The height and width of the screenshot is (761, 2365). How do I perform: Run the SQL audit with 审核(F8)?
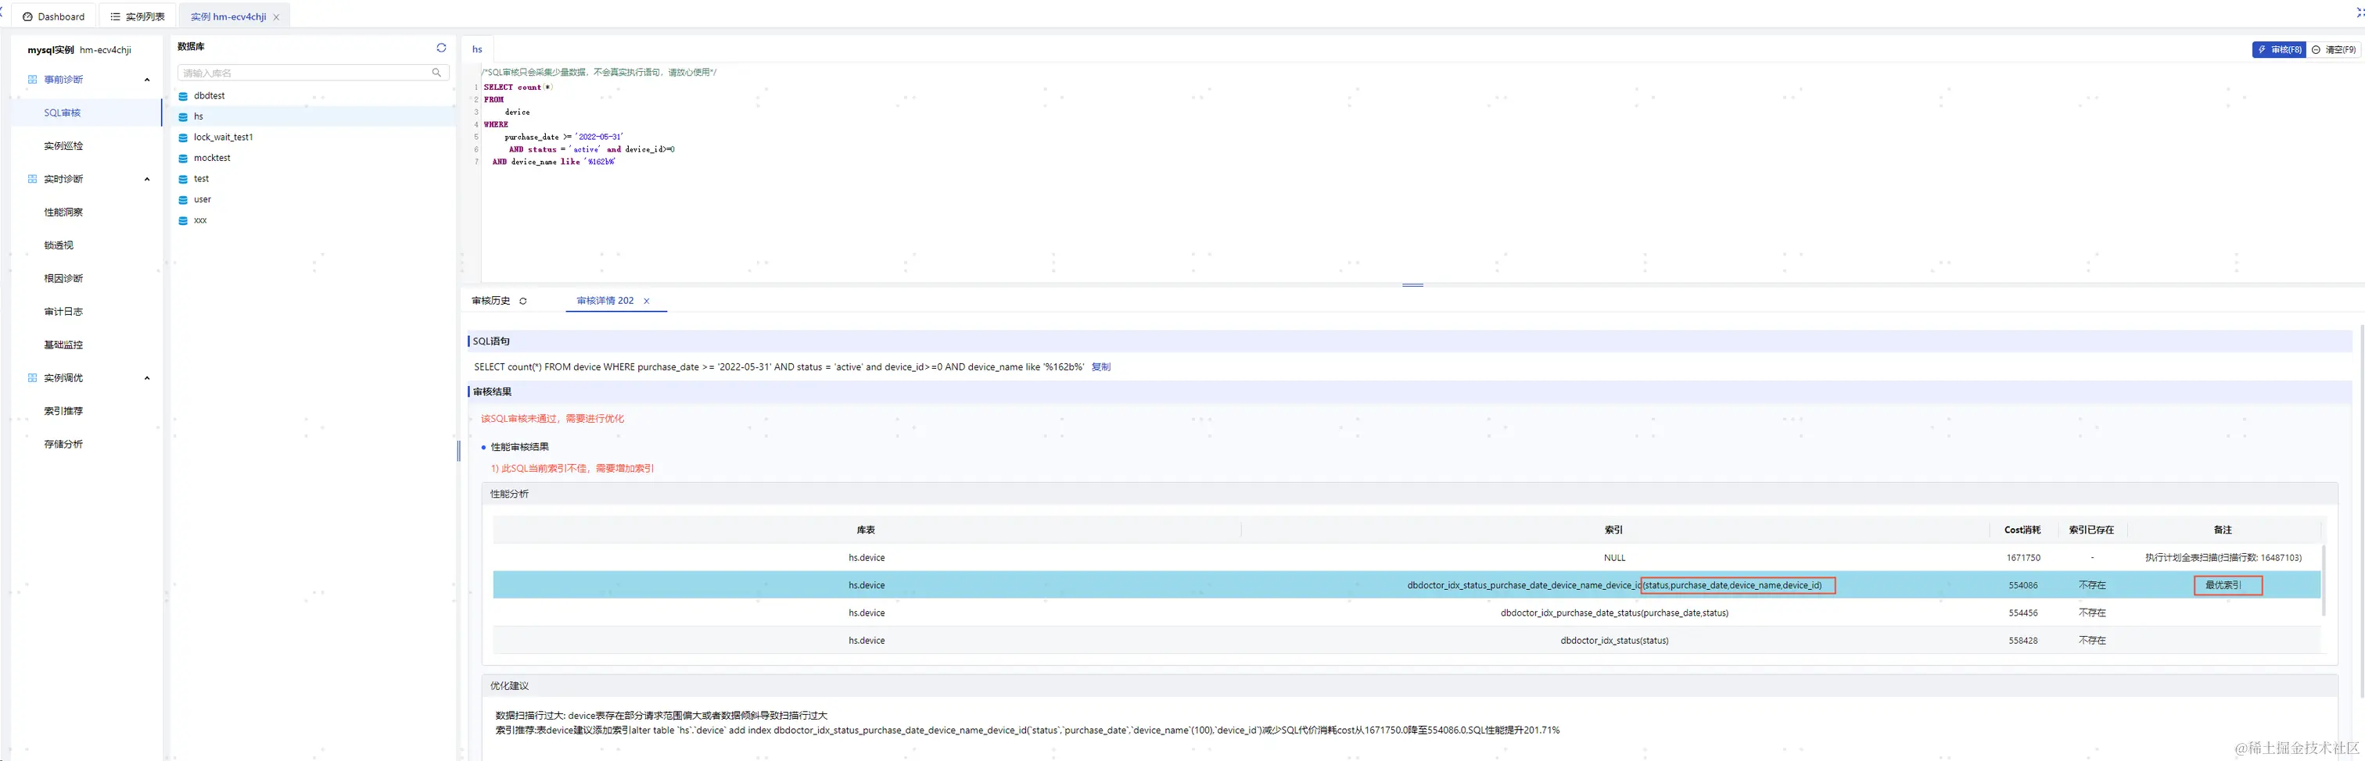[x=2279, y=49]
